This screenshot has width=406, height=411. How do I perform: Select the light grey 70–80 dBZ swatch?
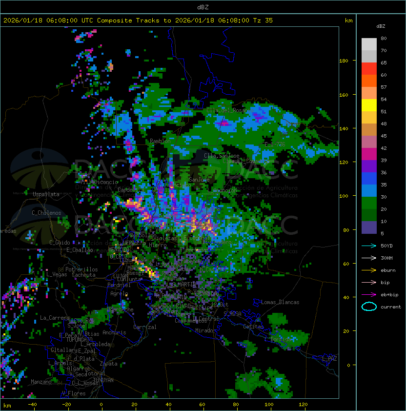click(369, 44)
